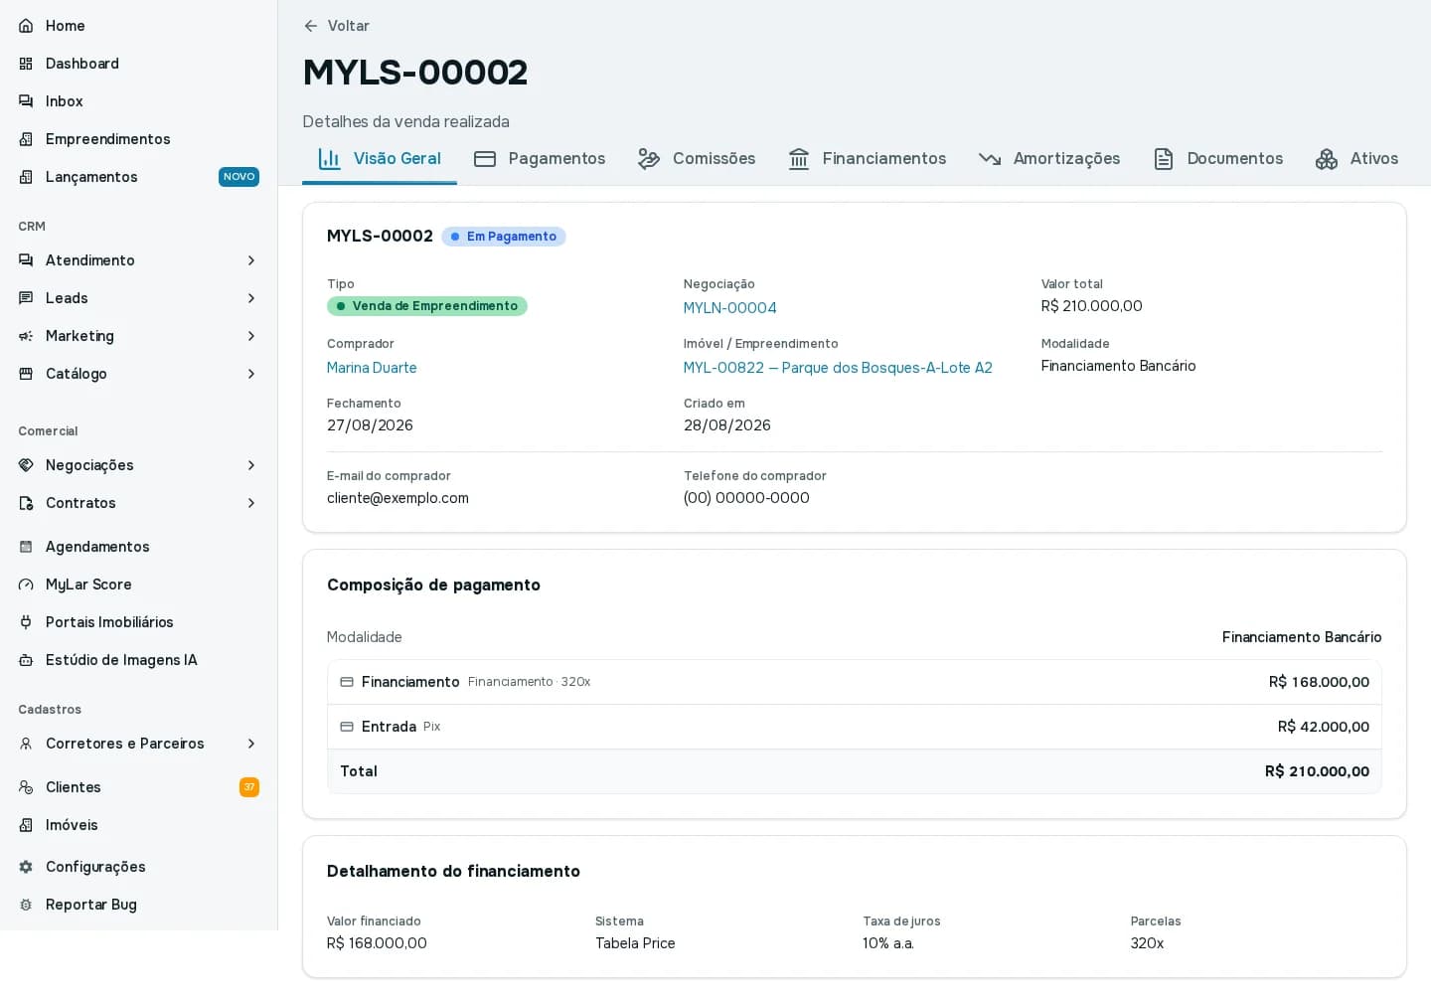Click the MyLar Score gauge icon
Image resolution: width=1431 pixels, height=1002 pixels.
(x=26, y=584)
